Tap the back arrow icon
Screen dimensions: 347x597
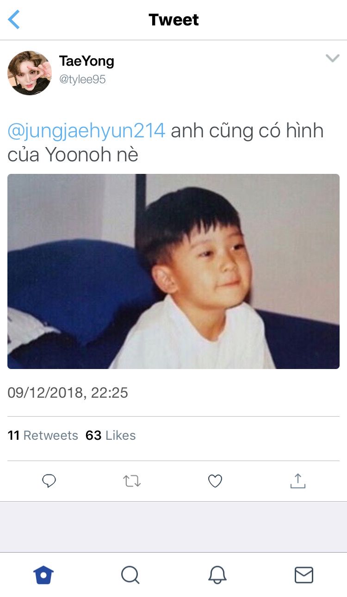[x=14, y=19]
